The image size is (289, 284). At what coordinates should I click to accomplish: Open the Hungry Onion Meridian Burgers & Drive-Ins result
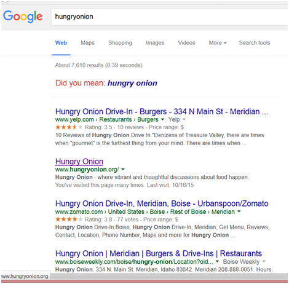coord(159,253)
